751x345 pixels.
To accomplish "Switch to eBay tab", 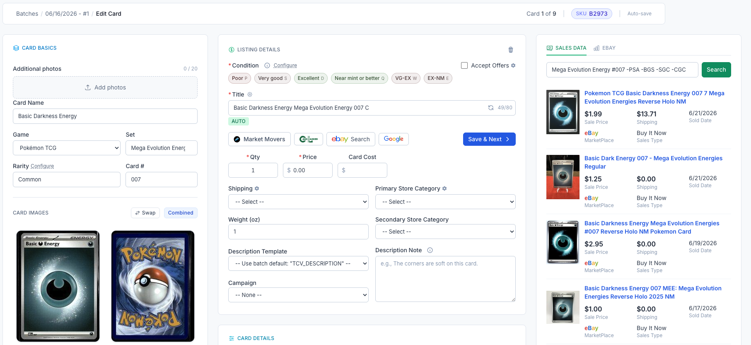I will point(604,48).
